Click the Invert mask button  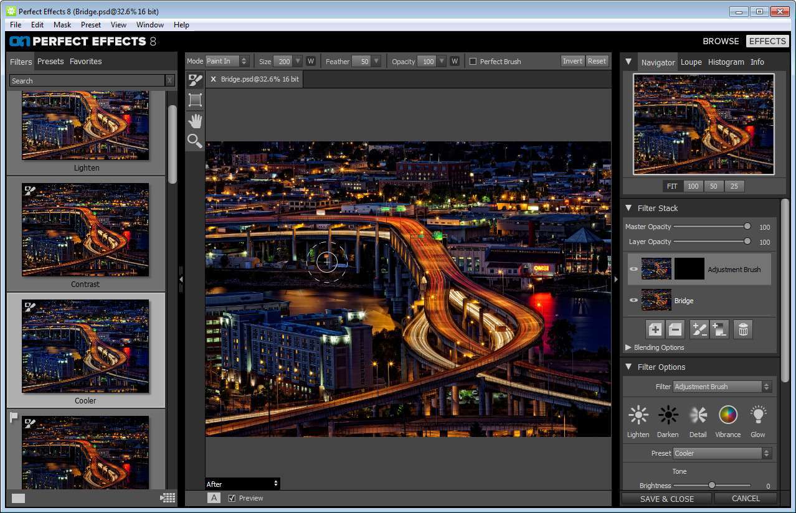point(572,61)
